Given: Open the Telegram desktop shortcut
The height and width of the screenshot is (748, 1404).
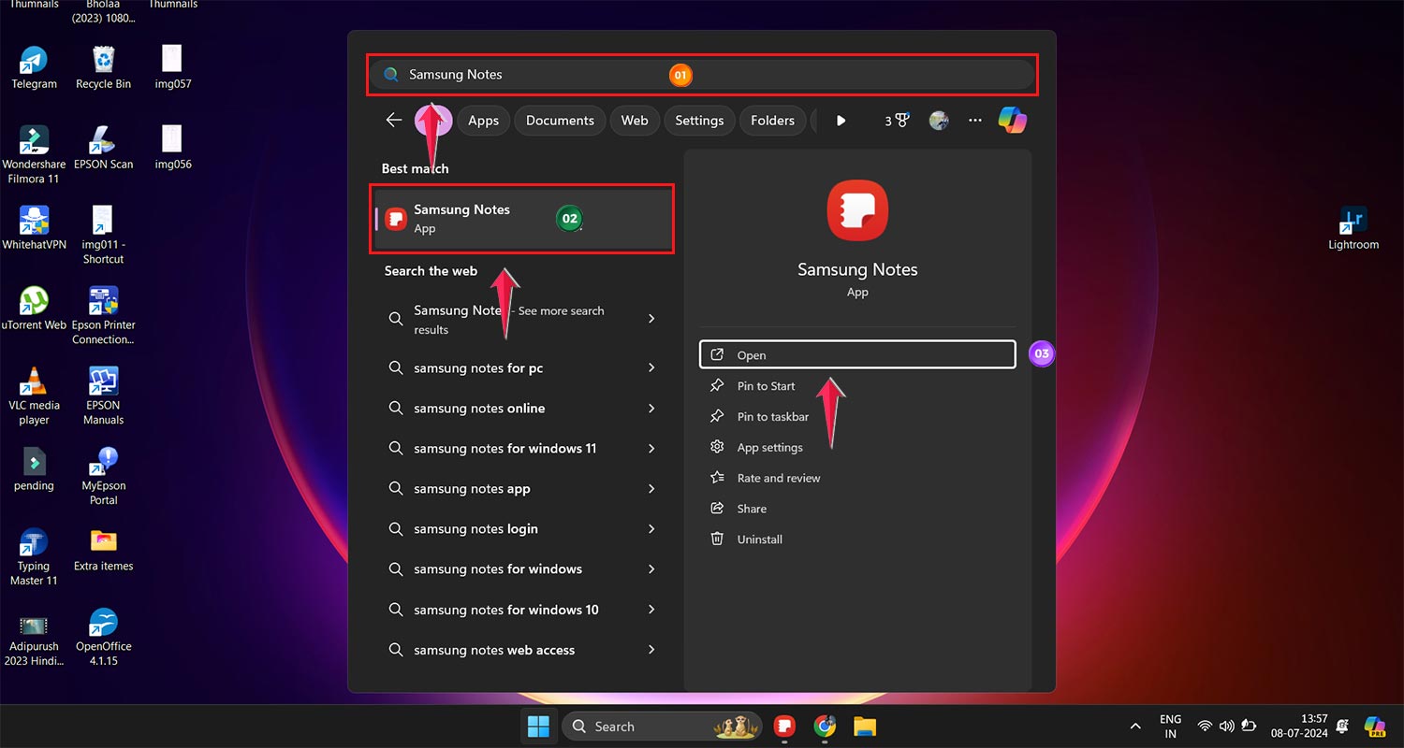Looking at the screenshot, I should [x=34, y=67].
